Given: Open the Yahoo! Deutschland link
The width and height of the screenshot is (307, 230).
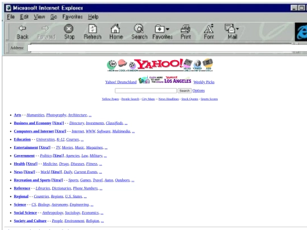Looking at the screenshot, I should (x=121, y=82).
